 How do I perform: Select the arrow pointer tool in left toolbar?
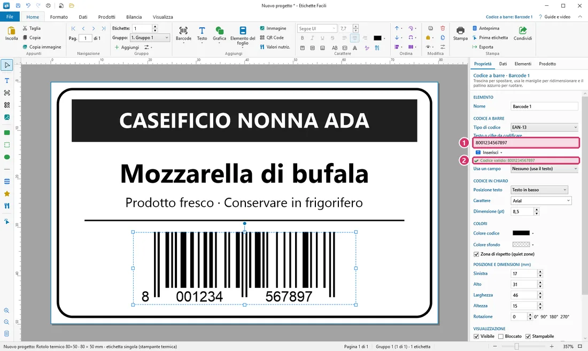[x=7, y=65]
